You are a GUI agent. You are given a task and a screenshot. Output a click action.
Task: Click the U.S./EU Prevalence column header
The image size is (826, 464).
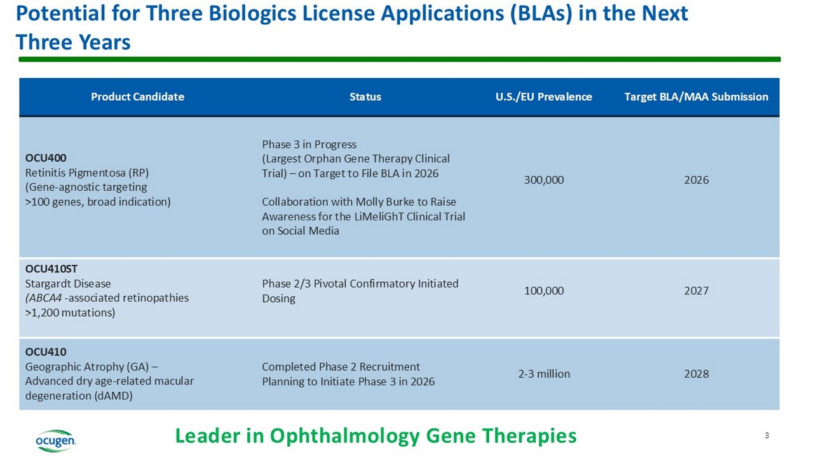(x=543, y=97)
